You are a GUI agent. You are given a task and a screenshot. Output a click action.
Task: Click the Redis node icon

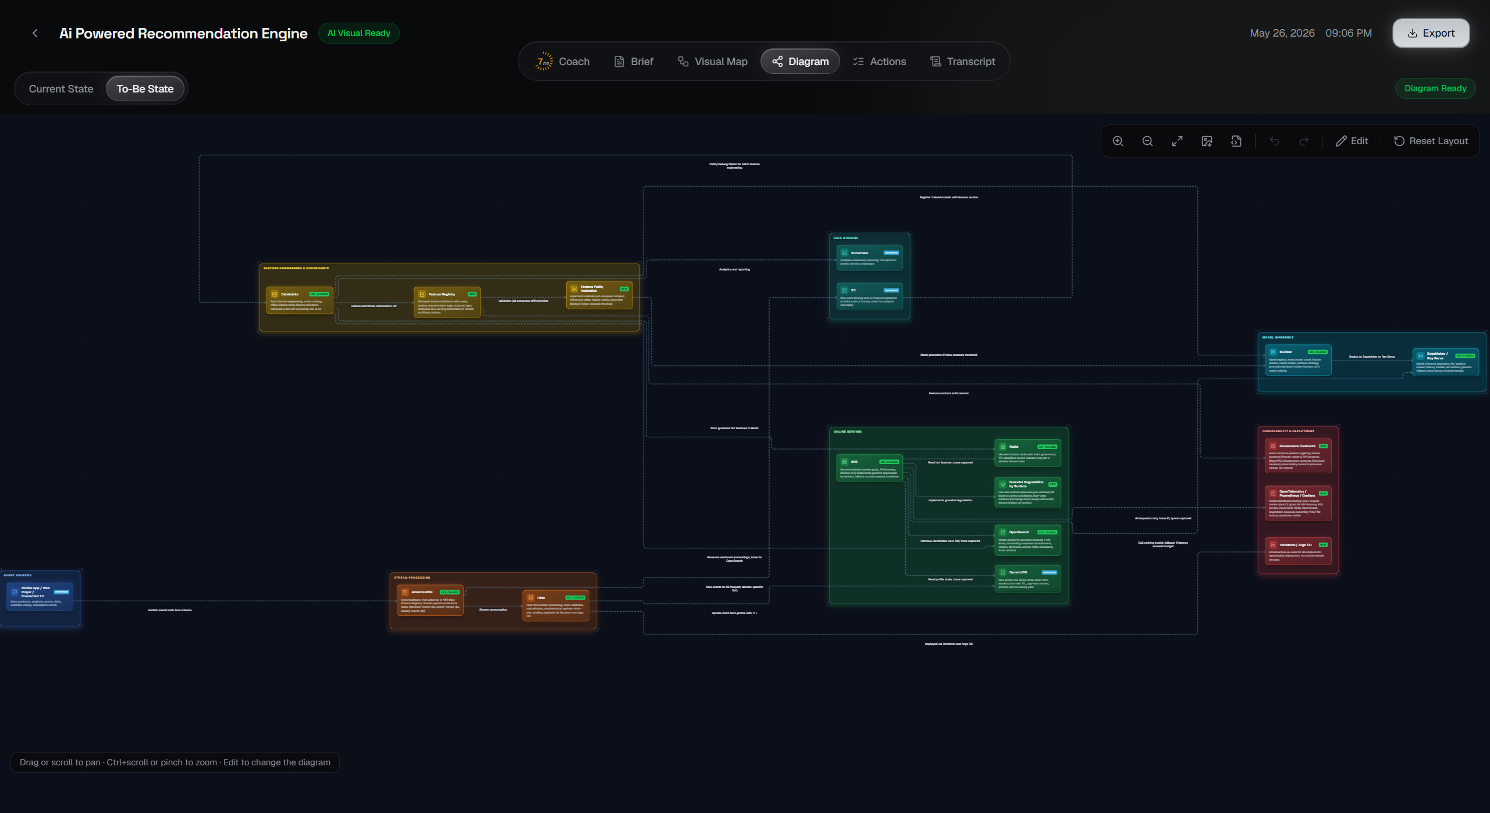(x=1002, y=447)
